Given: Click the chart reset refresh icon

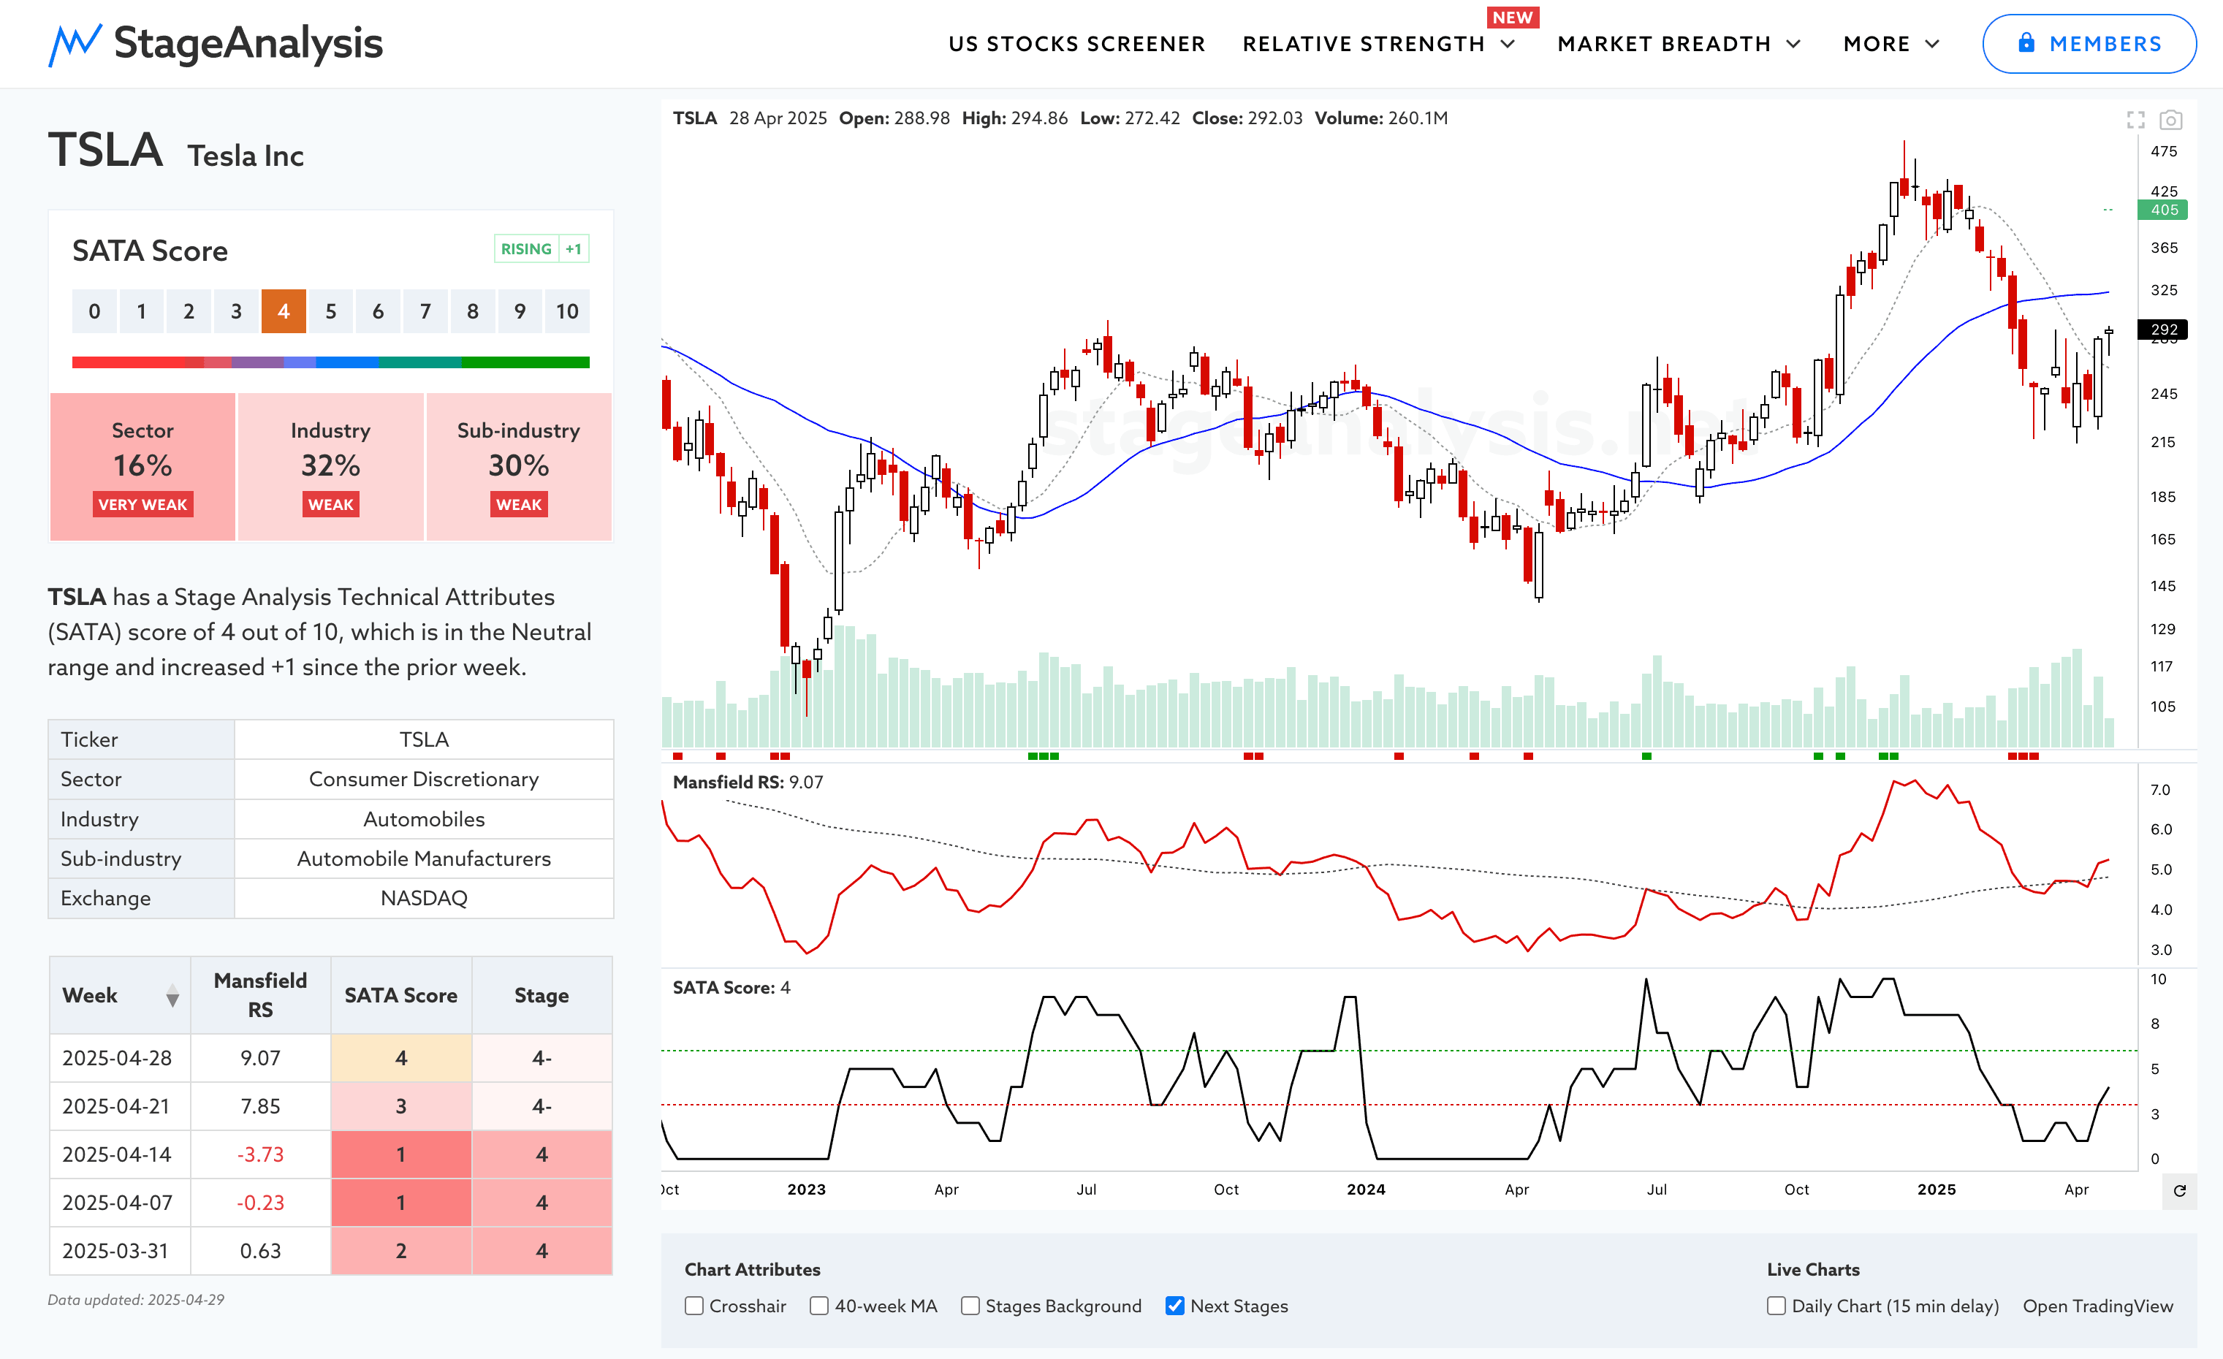Looking at the screenshot, I should point(2180,1190).
